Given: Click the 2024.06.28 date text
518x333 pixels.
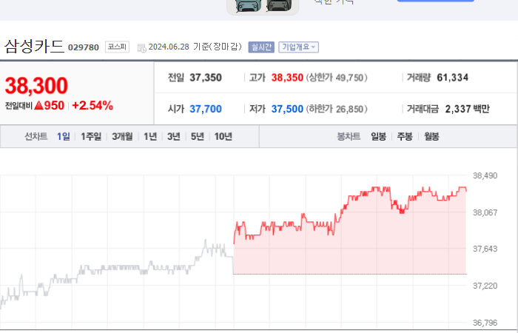Looking at the screenshot, I should point(169,47).
